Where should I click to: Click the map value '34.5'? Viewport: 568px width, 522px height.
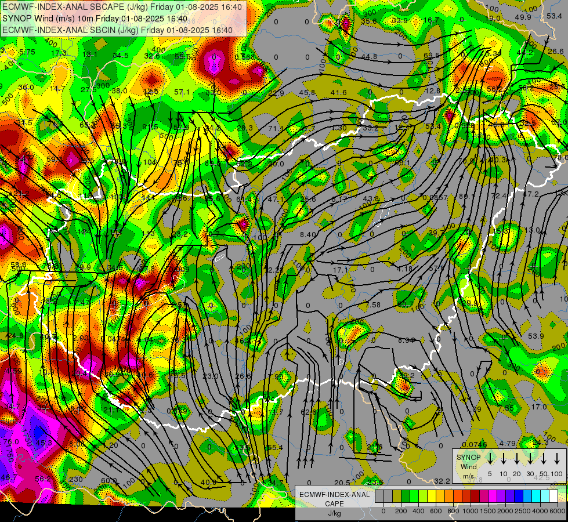pyautogui.click(x=121, y=56)
